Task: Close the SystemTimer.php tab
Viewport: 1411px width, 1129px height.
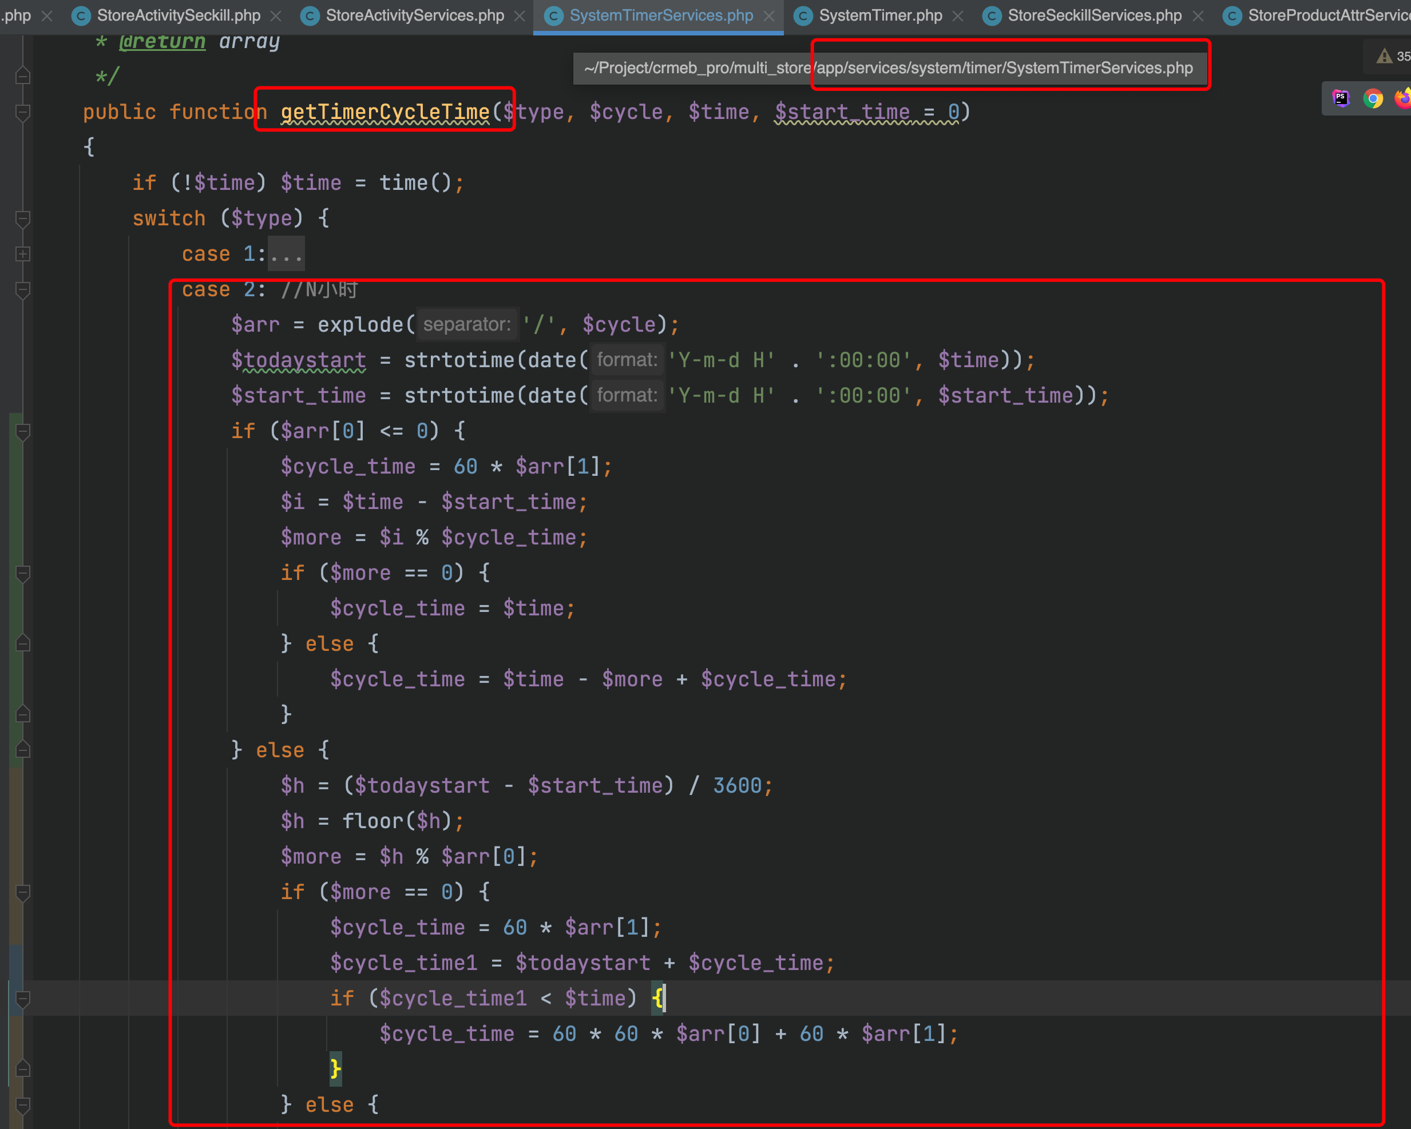Action: pos(957,15)
